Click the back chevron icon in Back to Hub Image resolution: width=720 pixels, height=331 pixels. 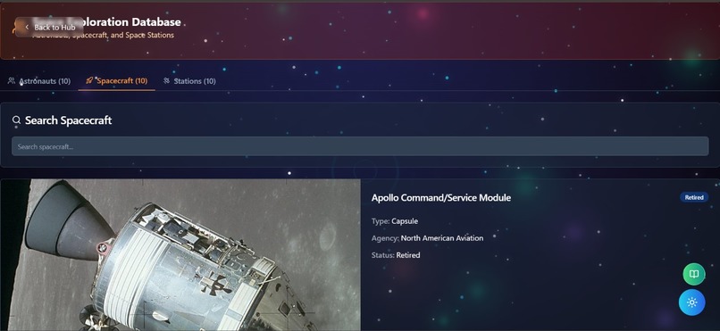(x=27, y=27)
